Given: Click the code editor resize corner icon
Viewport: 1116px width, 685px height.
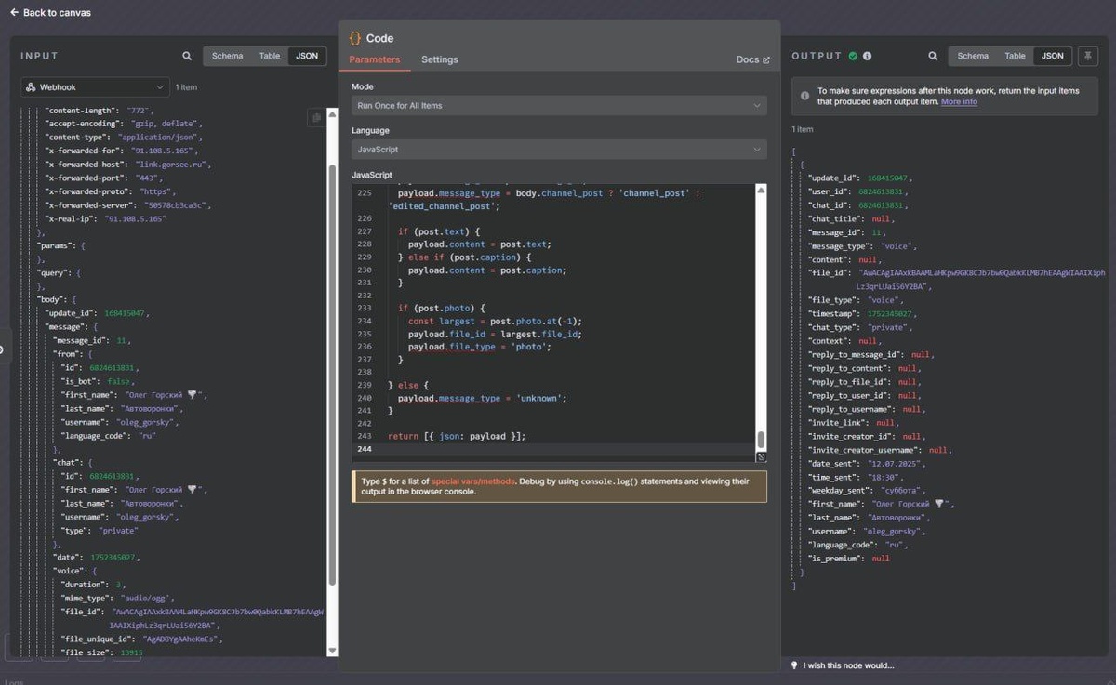Looking at the screenshot, I should (x=761, y=456).
